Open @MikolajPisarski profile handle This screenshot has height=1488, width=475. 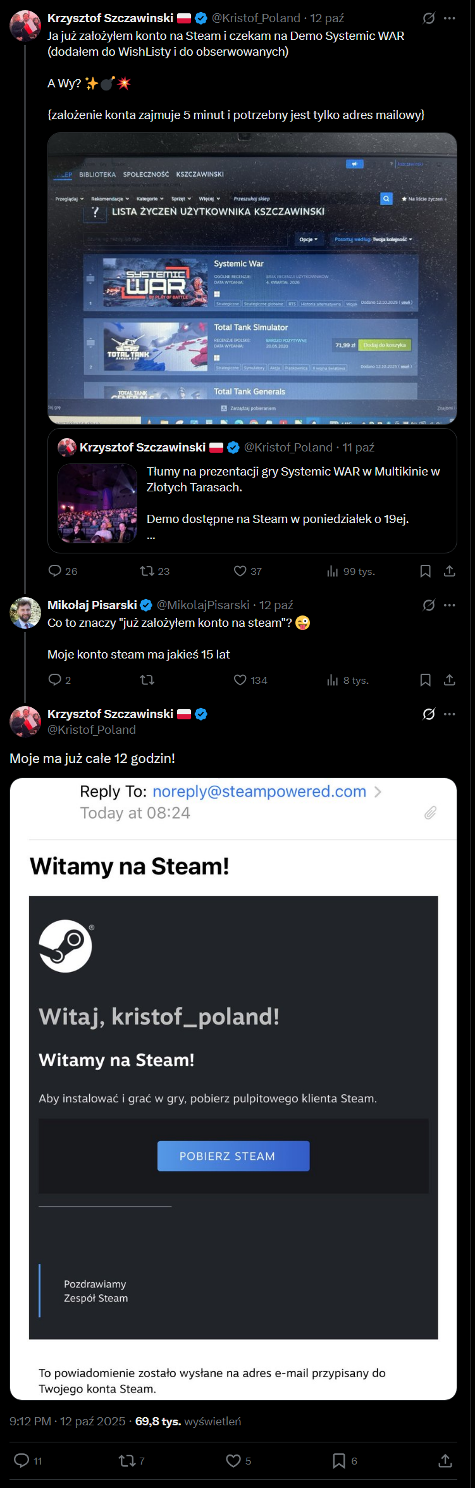pos(203,605)
